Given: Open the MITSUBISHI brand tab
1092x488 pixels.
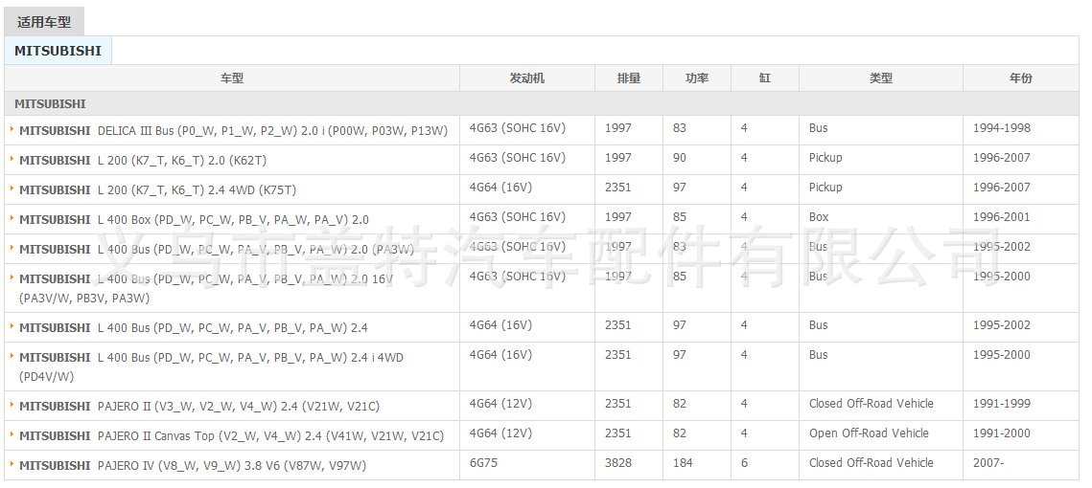Looking at the screenshot, I should click(58, 51).
